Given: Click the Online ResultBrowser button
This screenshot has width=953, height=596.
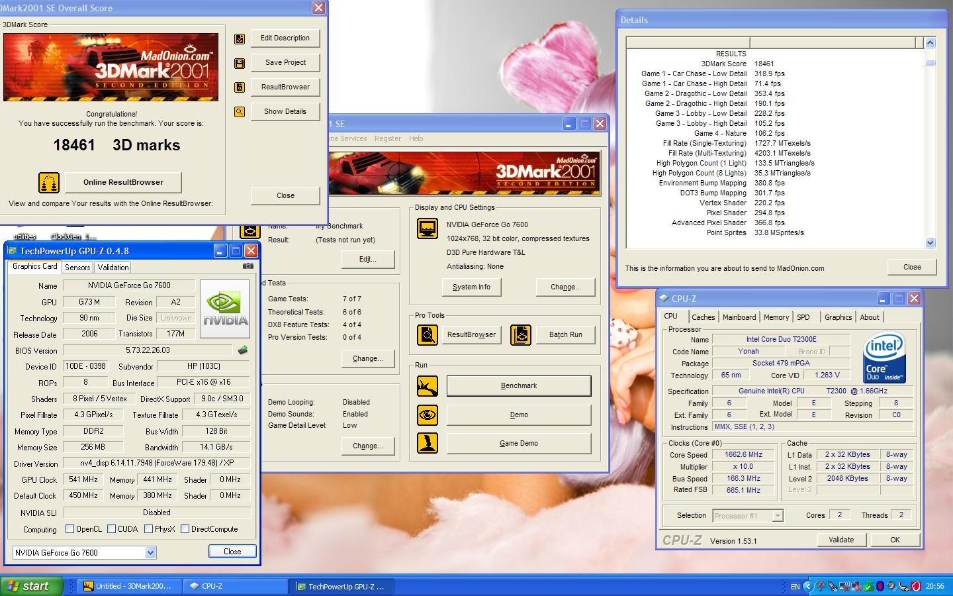Looking at the screenshot, I should pos(123,182).
